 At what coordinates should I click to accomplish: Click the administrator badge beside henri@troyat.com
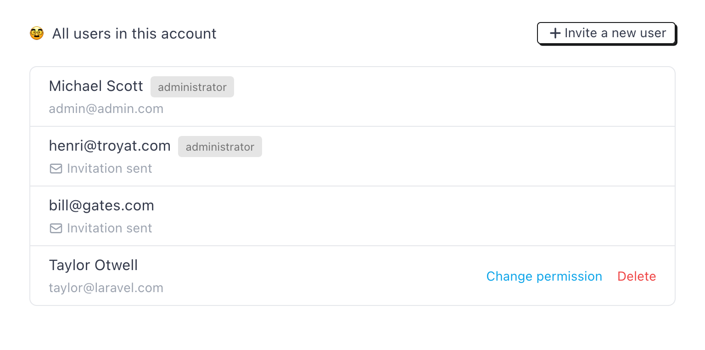pyautogui.click(x=220, y=147)
